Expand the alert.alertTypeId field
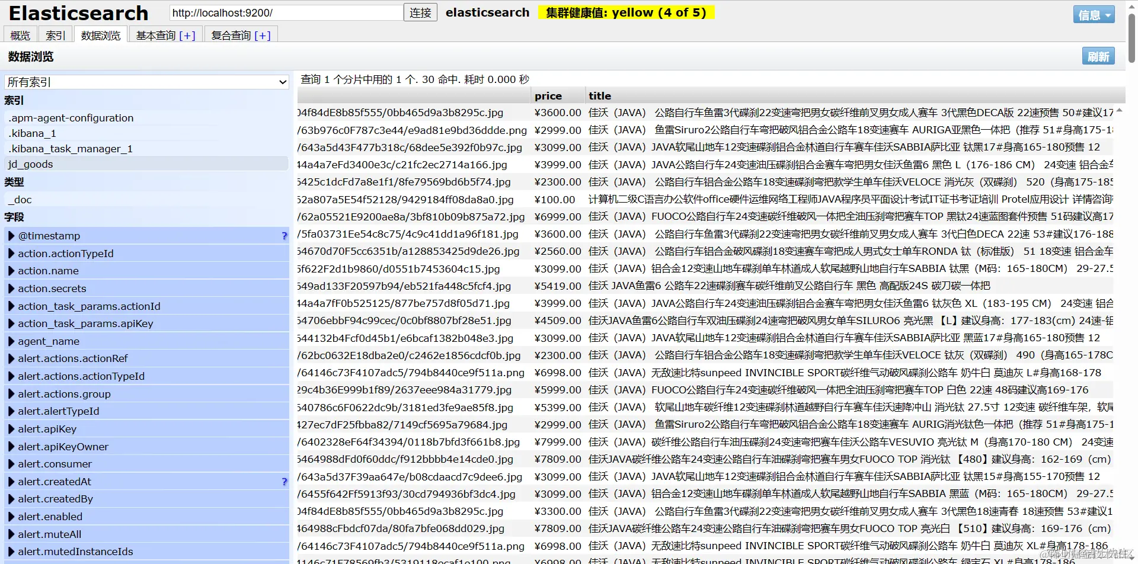This screenshot has width=1138, height=564. tap(146, 411)
